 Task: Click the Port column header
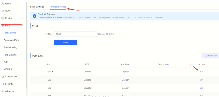click(49, 64)
